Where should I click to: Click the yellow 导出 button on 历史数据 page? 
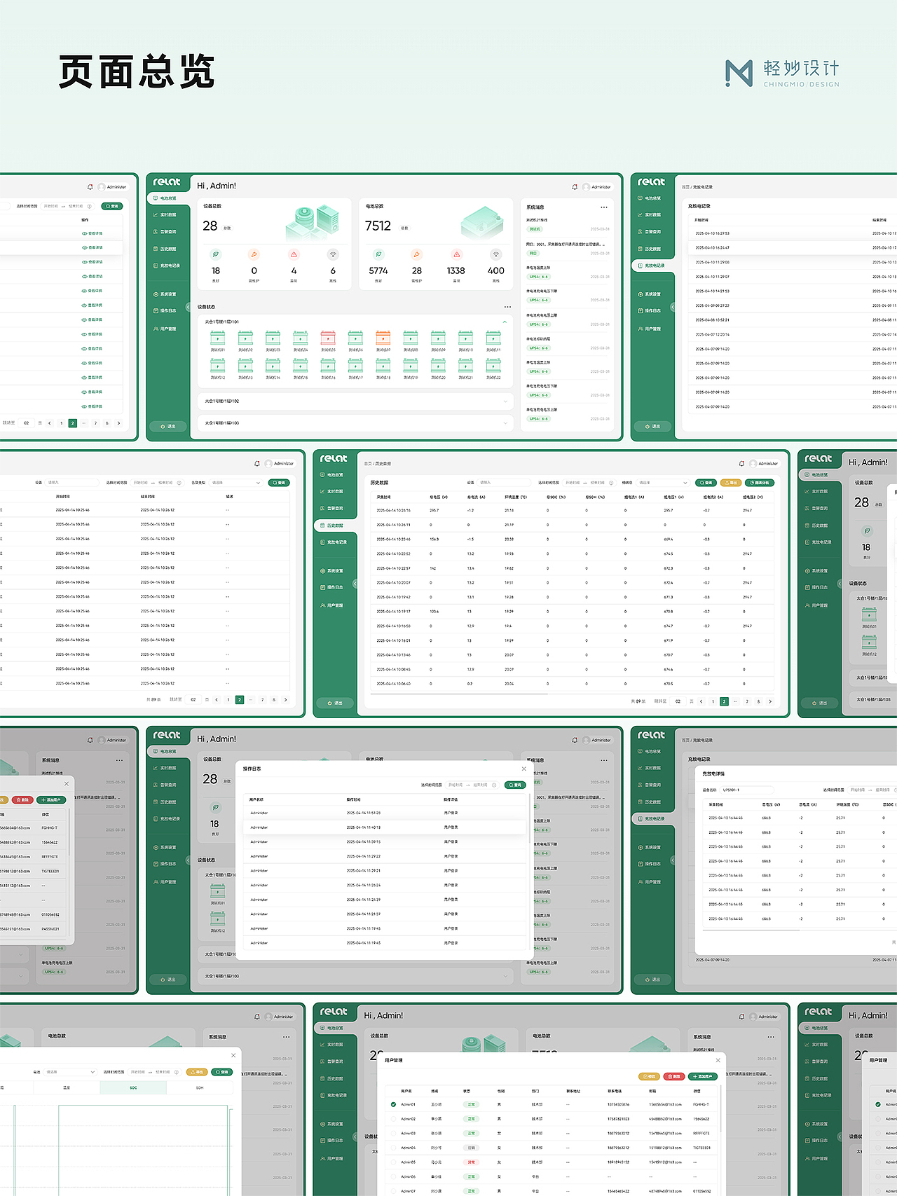730,483
